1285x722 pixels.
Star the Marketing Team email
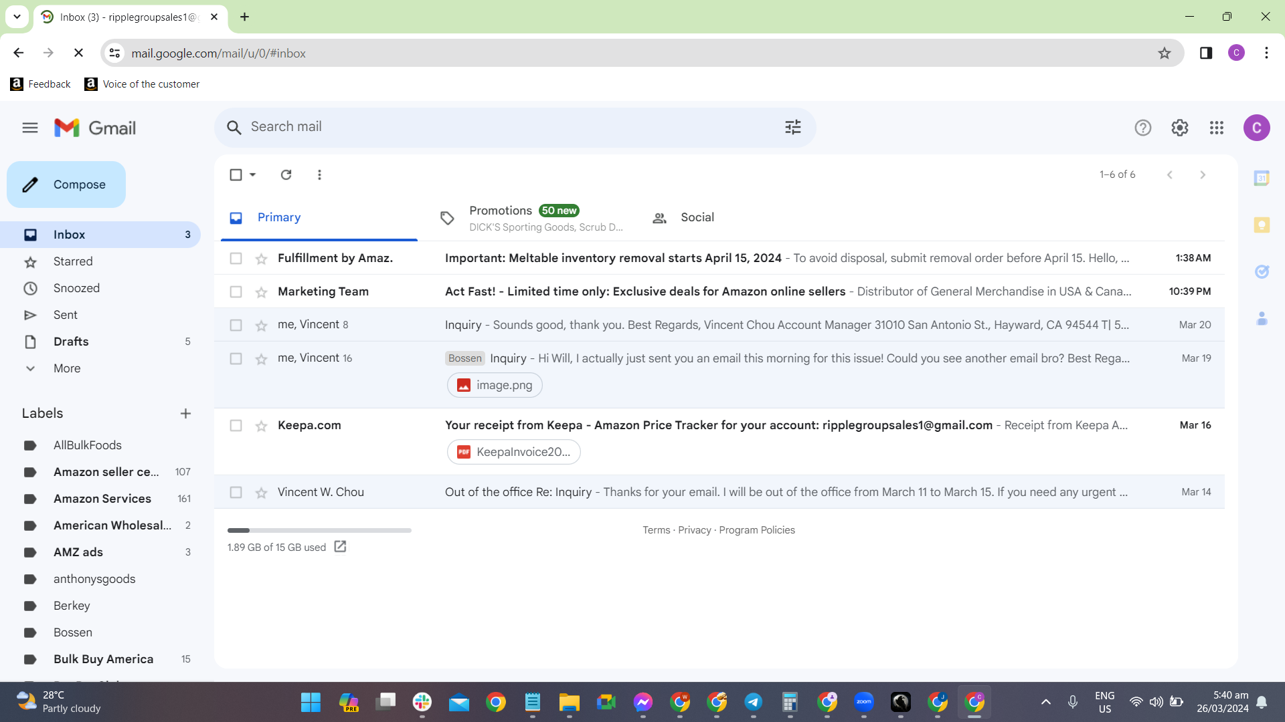click(x=261, y=292)
